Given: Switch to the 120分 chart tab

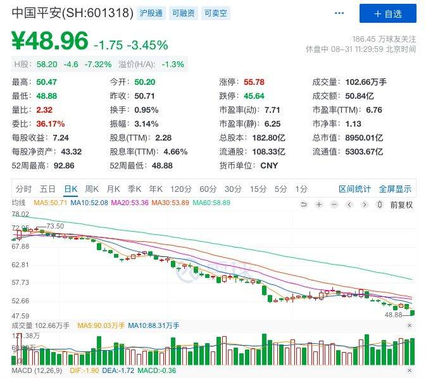Looking at the screenshot, I should click(x=181, y=189).
